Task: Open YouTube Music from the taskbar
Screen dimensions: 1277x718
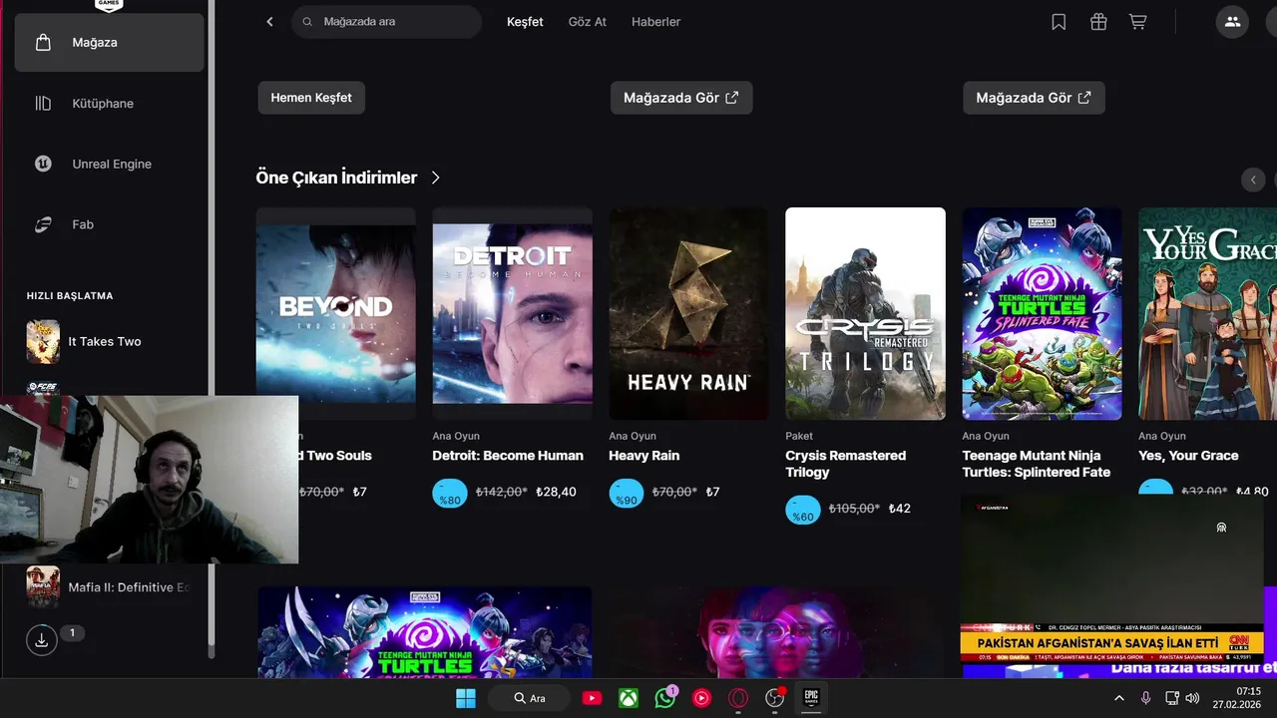Action: [x=702, y=698]
